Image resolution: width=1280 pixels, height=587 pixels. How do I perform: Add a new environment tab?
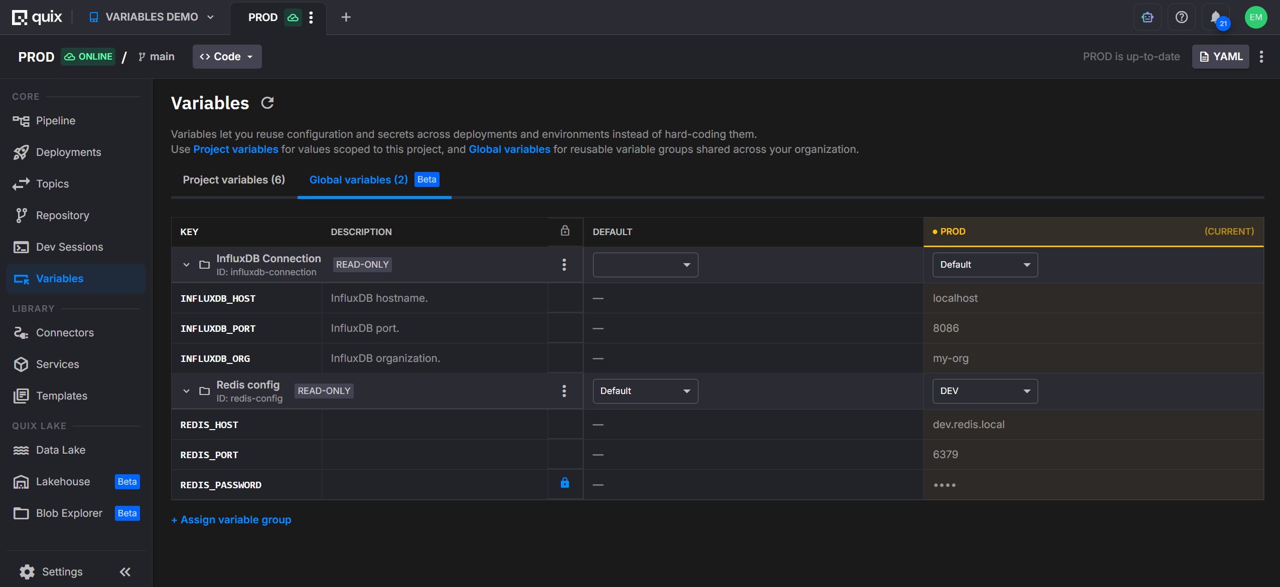[346, 17]
